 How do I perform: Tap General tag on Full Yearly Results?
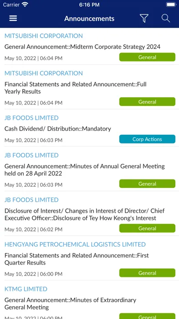147,102
